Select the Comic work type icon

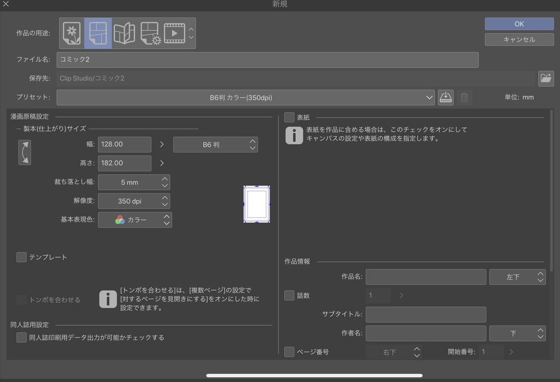[x=98, y=33]
